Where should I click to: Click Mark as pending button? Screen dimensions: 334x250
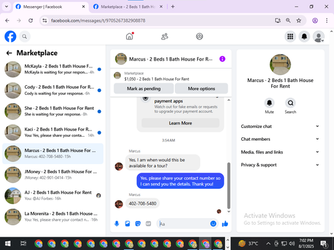144,89
